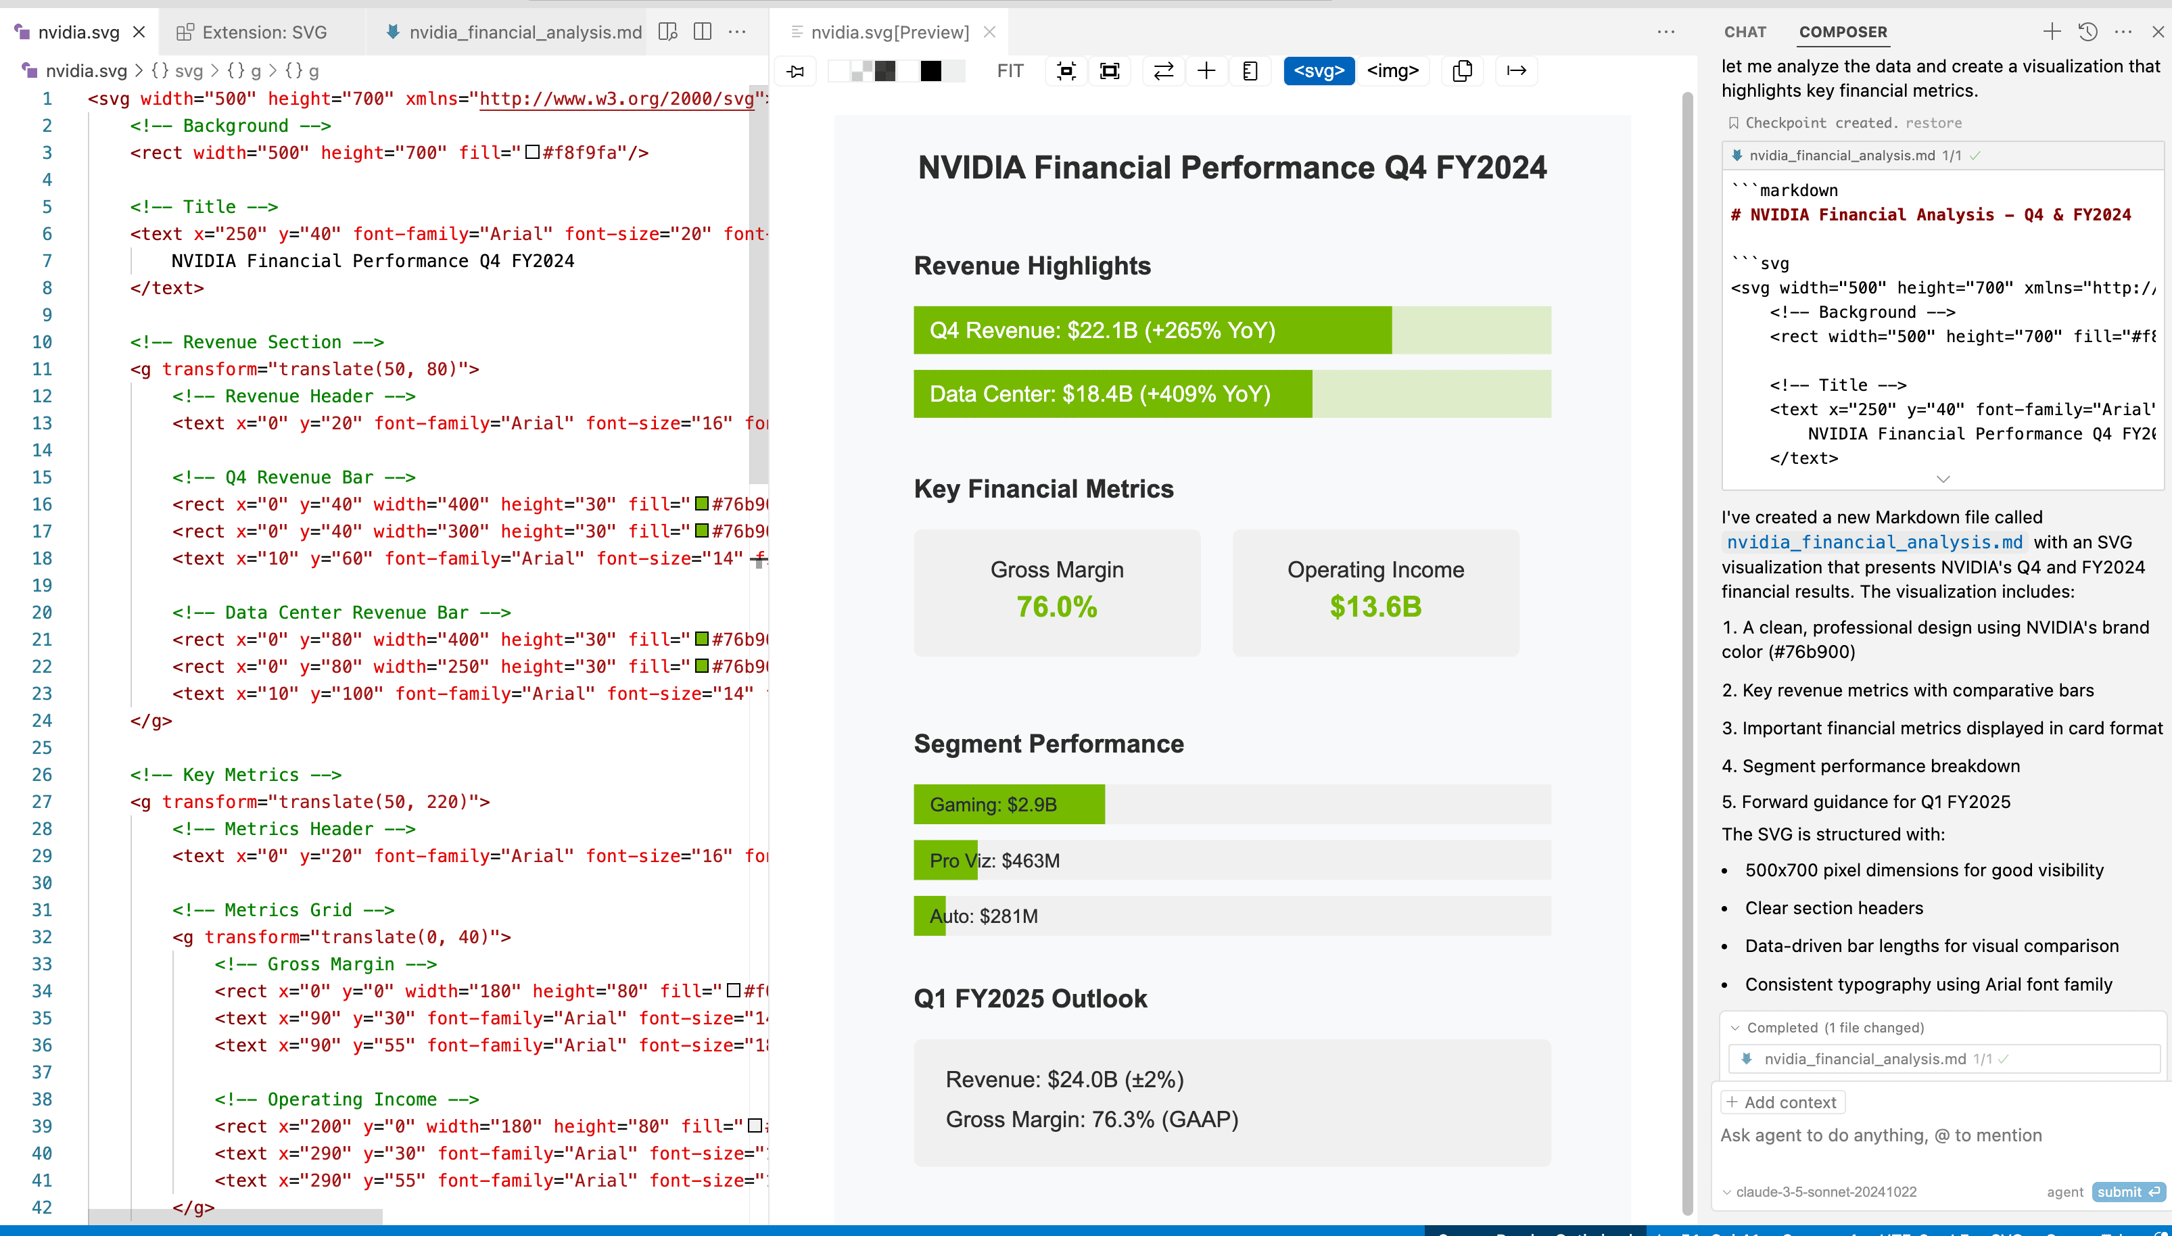This screenshot has width=2172, height=1236.
Task: Click the markdown file icon in code block header
Action: (x=1737, y=156)
